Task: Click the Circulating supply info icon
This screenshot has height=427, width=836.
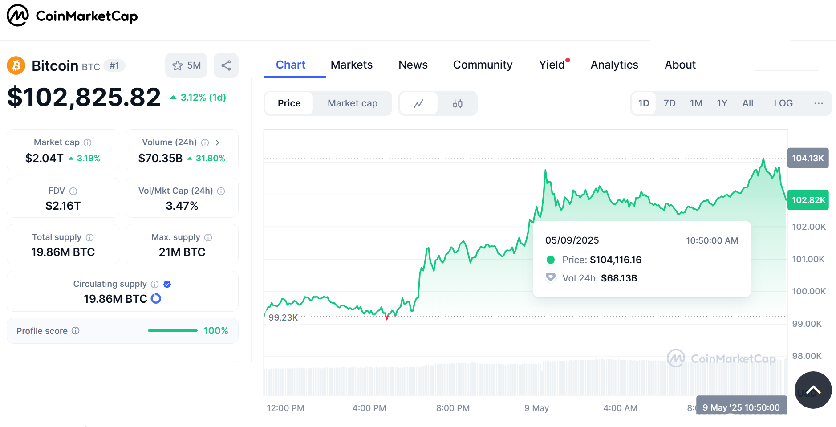Action: pos(154,284)
